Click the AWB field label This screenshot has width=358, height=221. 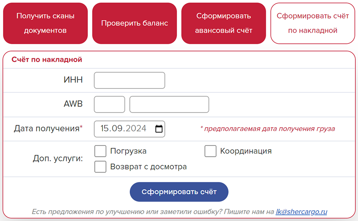tap(73, 104)
